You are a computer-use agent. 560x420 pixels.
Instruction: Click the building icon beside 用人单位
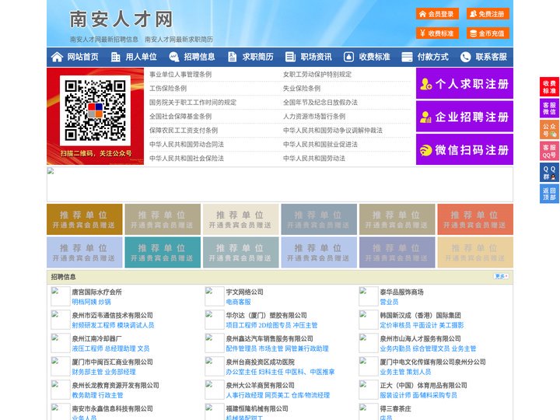[115, 57]
